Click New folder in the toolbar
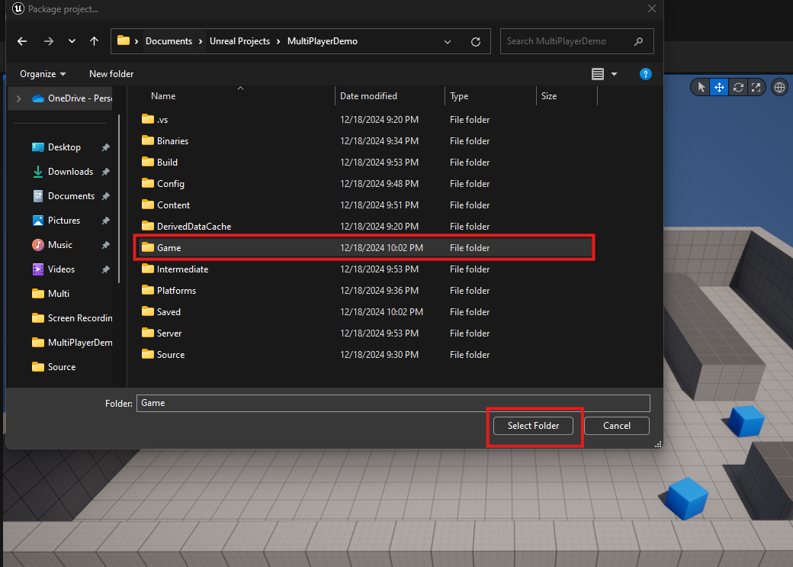The image size is (793, 567). pos(111,74)
